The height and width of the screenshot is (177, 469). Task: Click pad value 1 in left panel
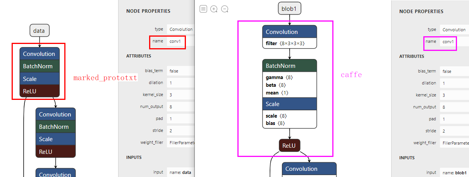click(180, 119)
